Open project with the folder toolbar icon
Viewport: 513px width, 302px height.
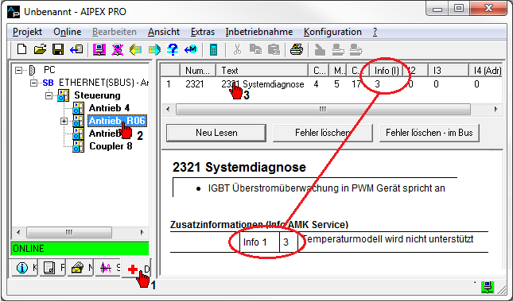coord(40,49)
